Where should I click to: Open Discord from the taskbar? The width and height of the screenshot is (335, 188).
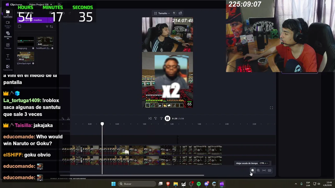pos(206,184)
